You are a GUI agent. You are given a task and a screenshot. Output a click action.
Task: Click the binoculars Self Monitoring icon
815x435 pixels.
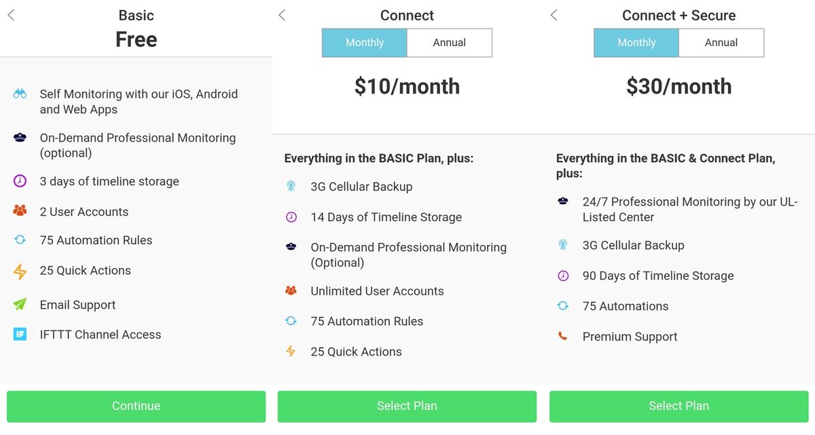[18, 95]
